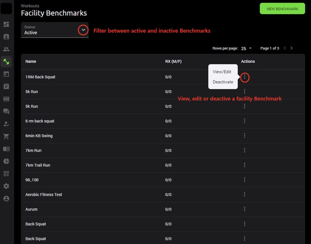Viewport: 311px width, 244px height.
Task: Click the person with checkmark sidebar icon
Action: [6, 124]
